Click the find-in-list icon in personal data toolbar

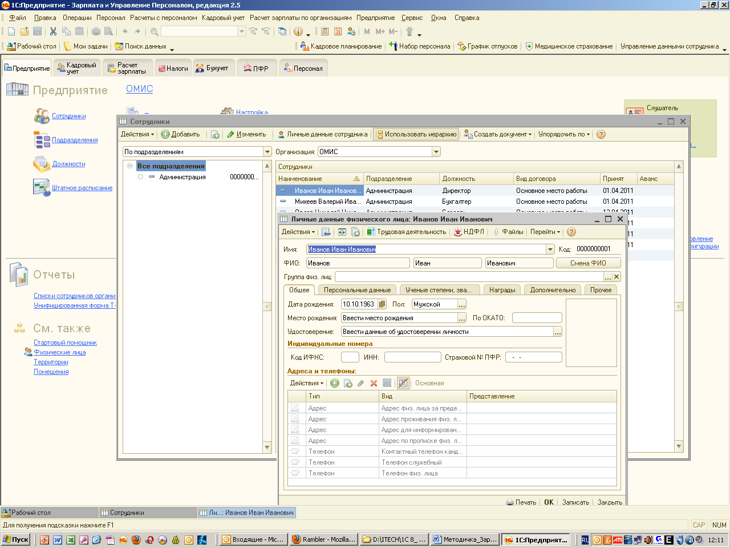tap(326, 232)
